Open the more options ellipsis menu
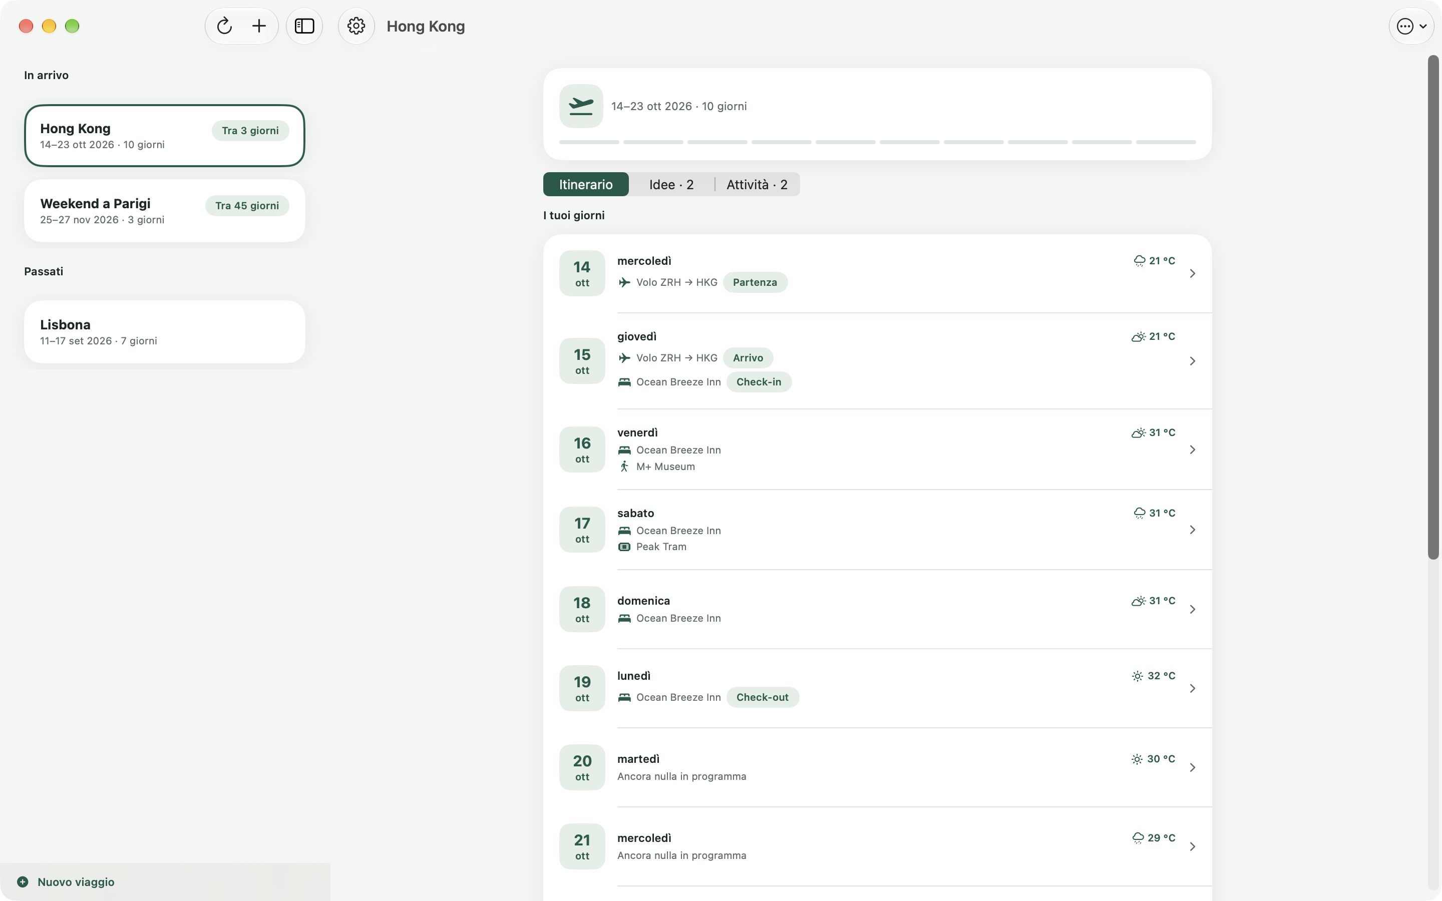 tap(1411, 26)
